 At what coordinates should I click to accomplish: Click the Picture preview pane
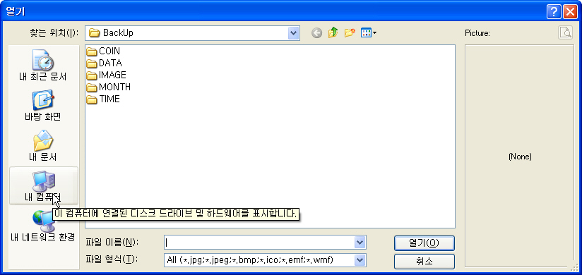(x=519, y=156)
